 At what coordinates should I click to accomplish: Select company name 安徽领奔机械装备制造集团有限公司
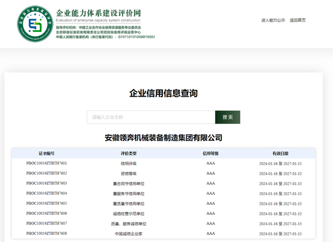tap(163, 138)
